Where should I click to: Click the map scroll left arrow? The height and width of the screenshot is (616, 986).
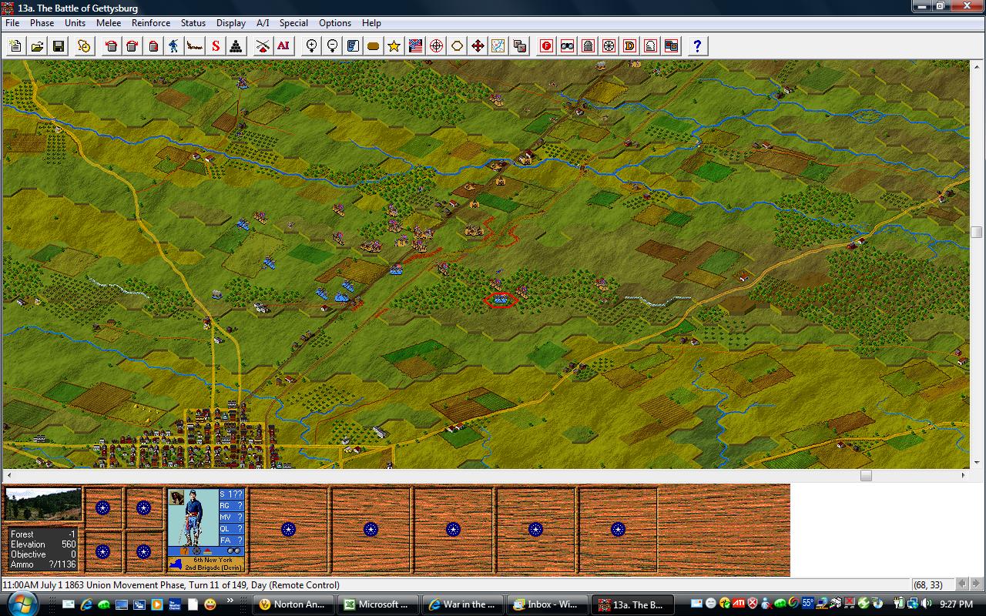[x=8, y=475]
